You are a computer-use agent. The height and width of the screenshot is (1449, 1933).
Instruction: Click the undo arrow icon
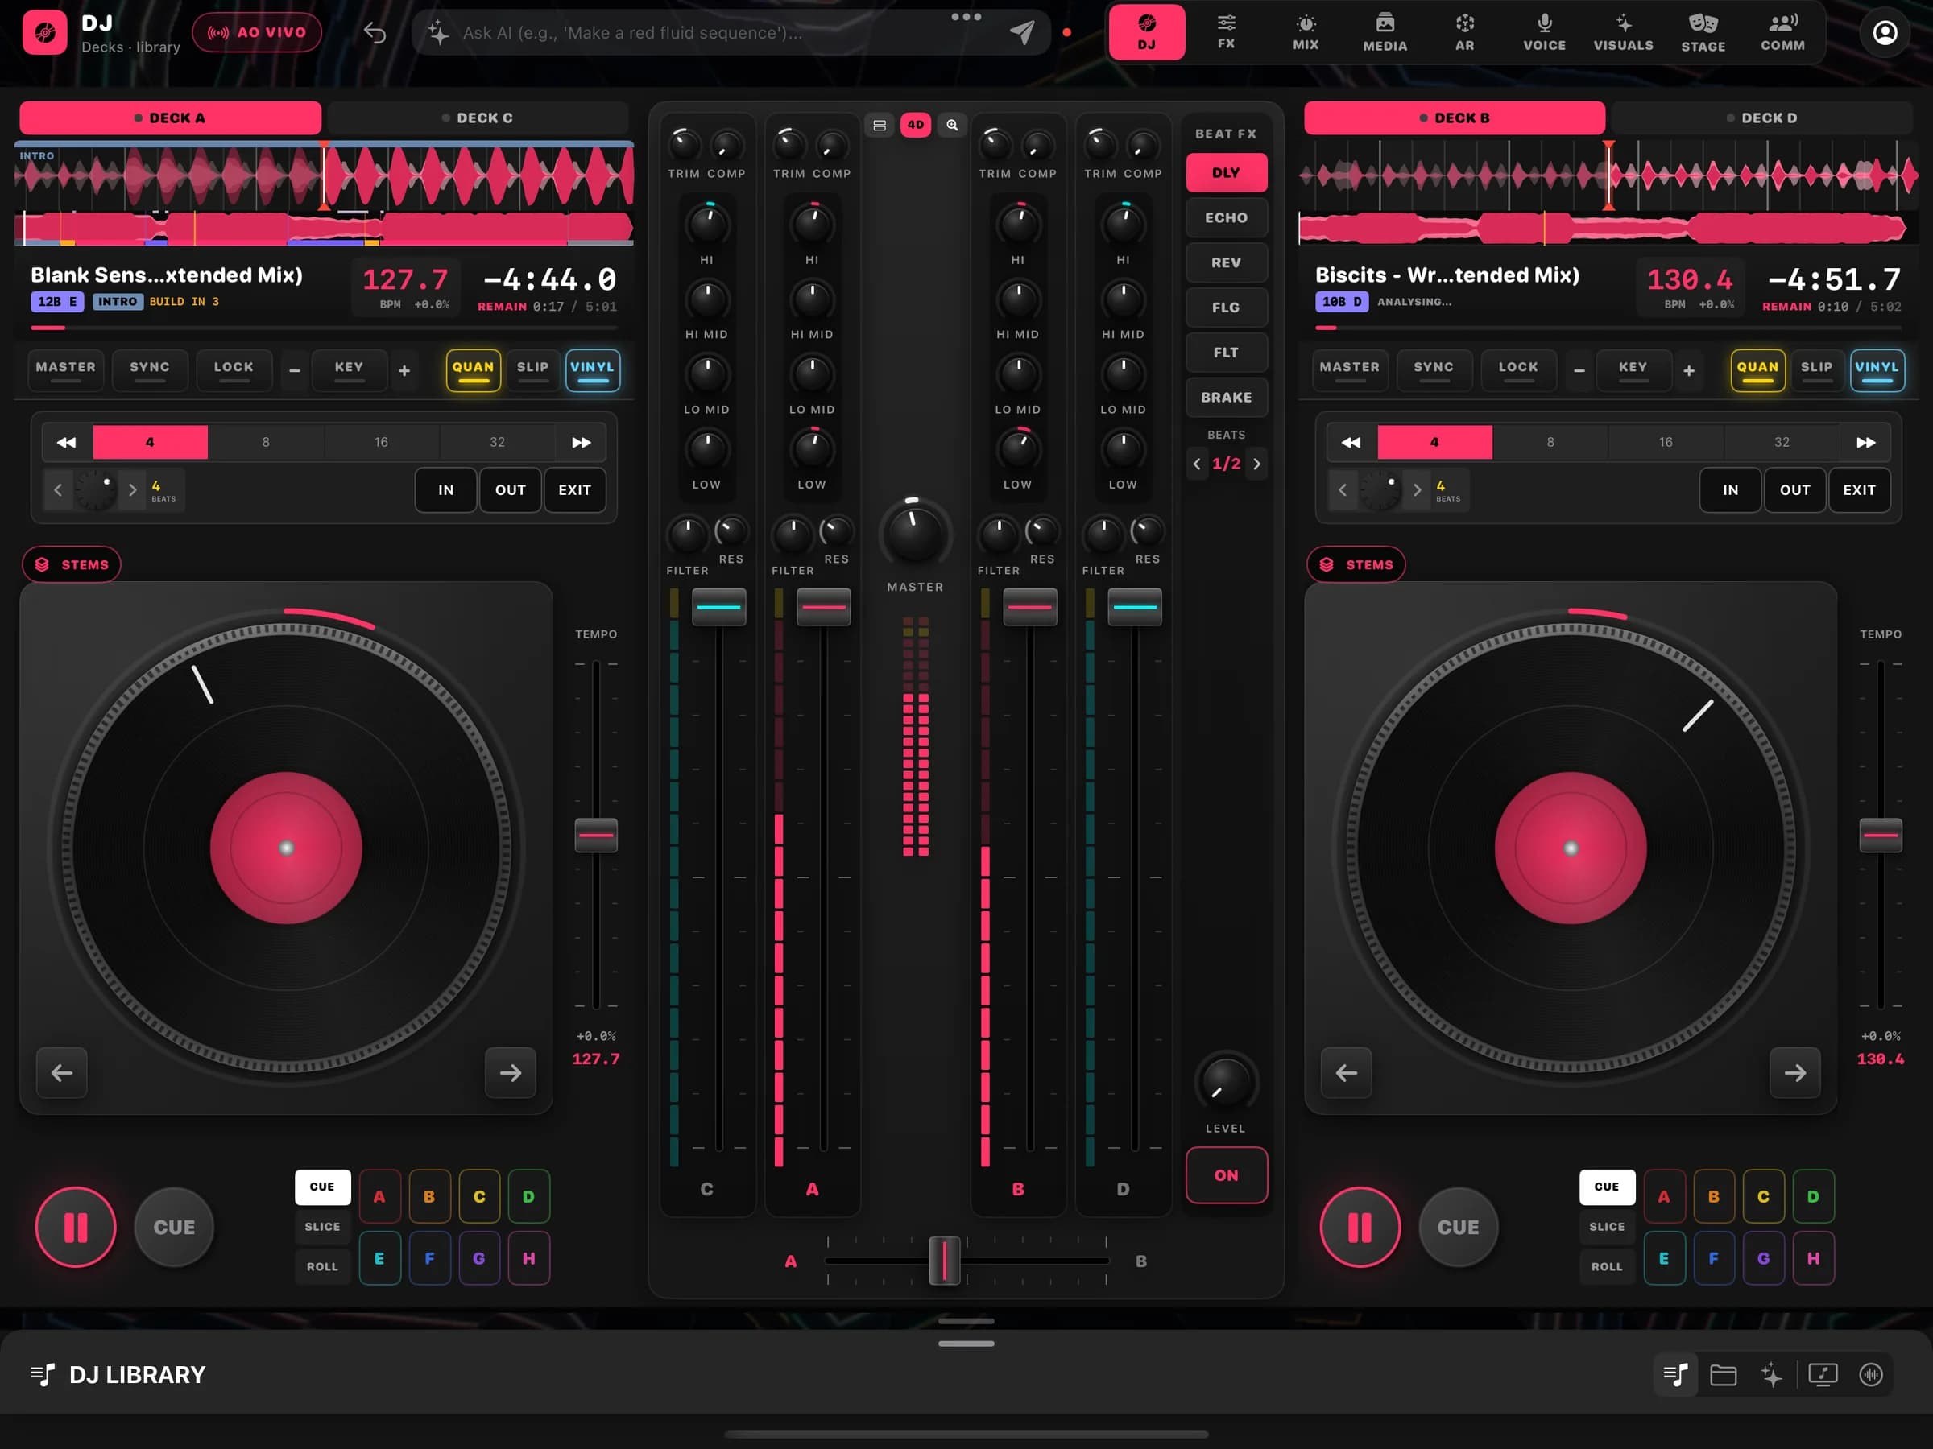click(375, 32)
